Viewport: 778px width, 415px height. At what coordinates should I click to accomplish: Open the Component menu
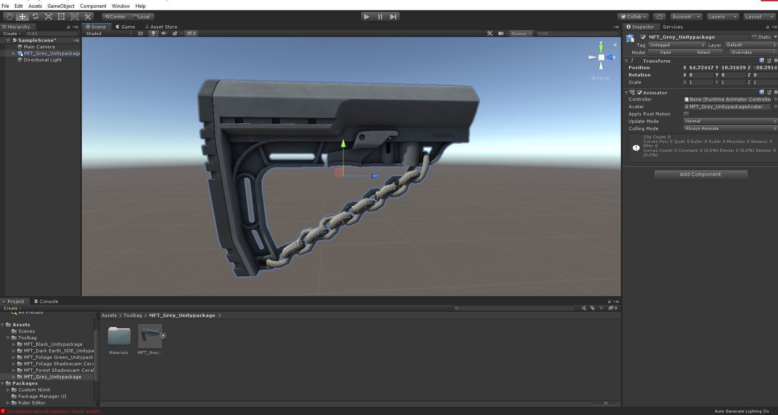[93, 6]
